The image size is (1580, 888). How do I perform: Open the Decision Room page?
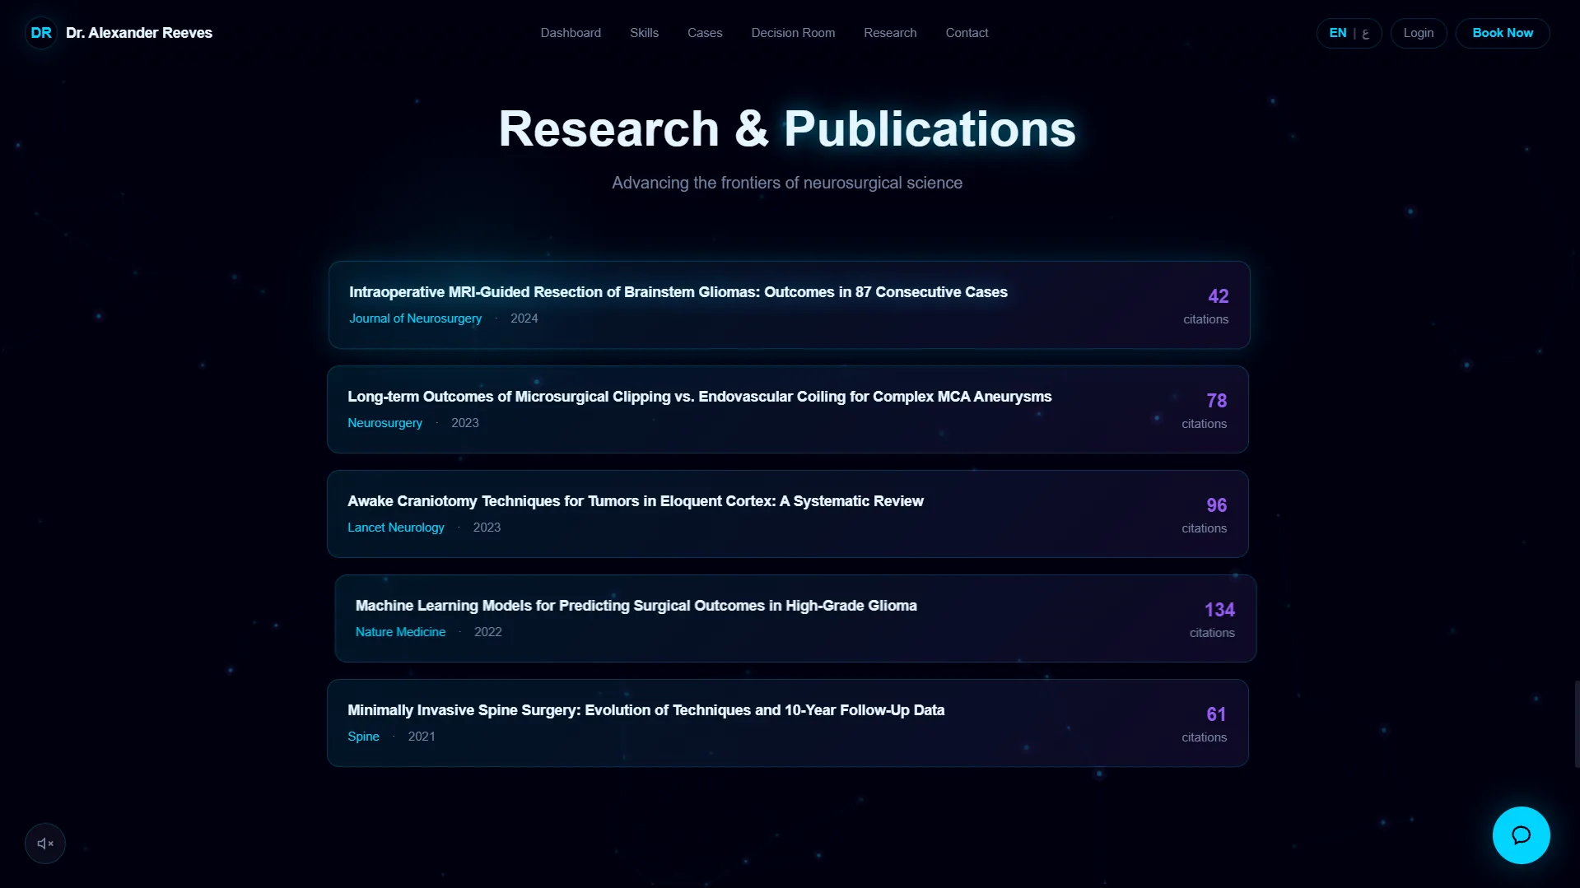tap(793, 33)
